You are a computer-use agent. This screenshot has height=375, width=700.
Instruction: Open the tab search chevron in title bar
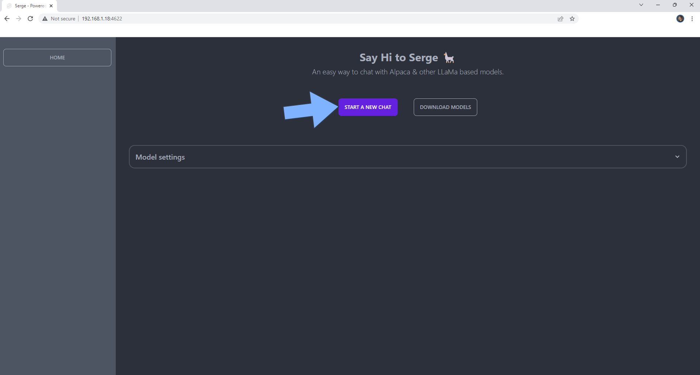point(641,5)
